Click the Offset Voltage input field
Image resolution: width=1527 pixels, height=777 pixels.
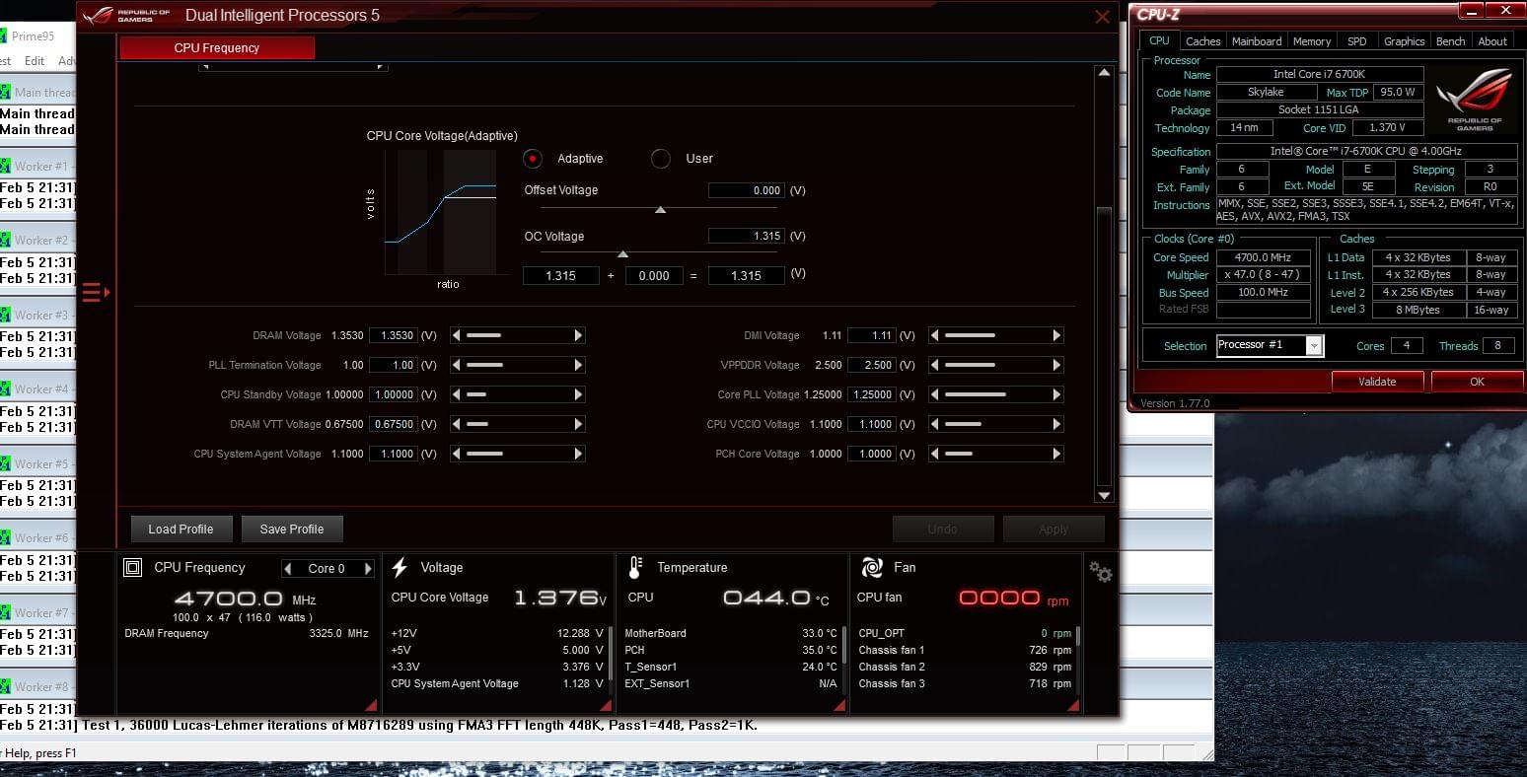(746, 190)
